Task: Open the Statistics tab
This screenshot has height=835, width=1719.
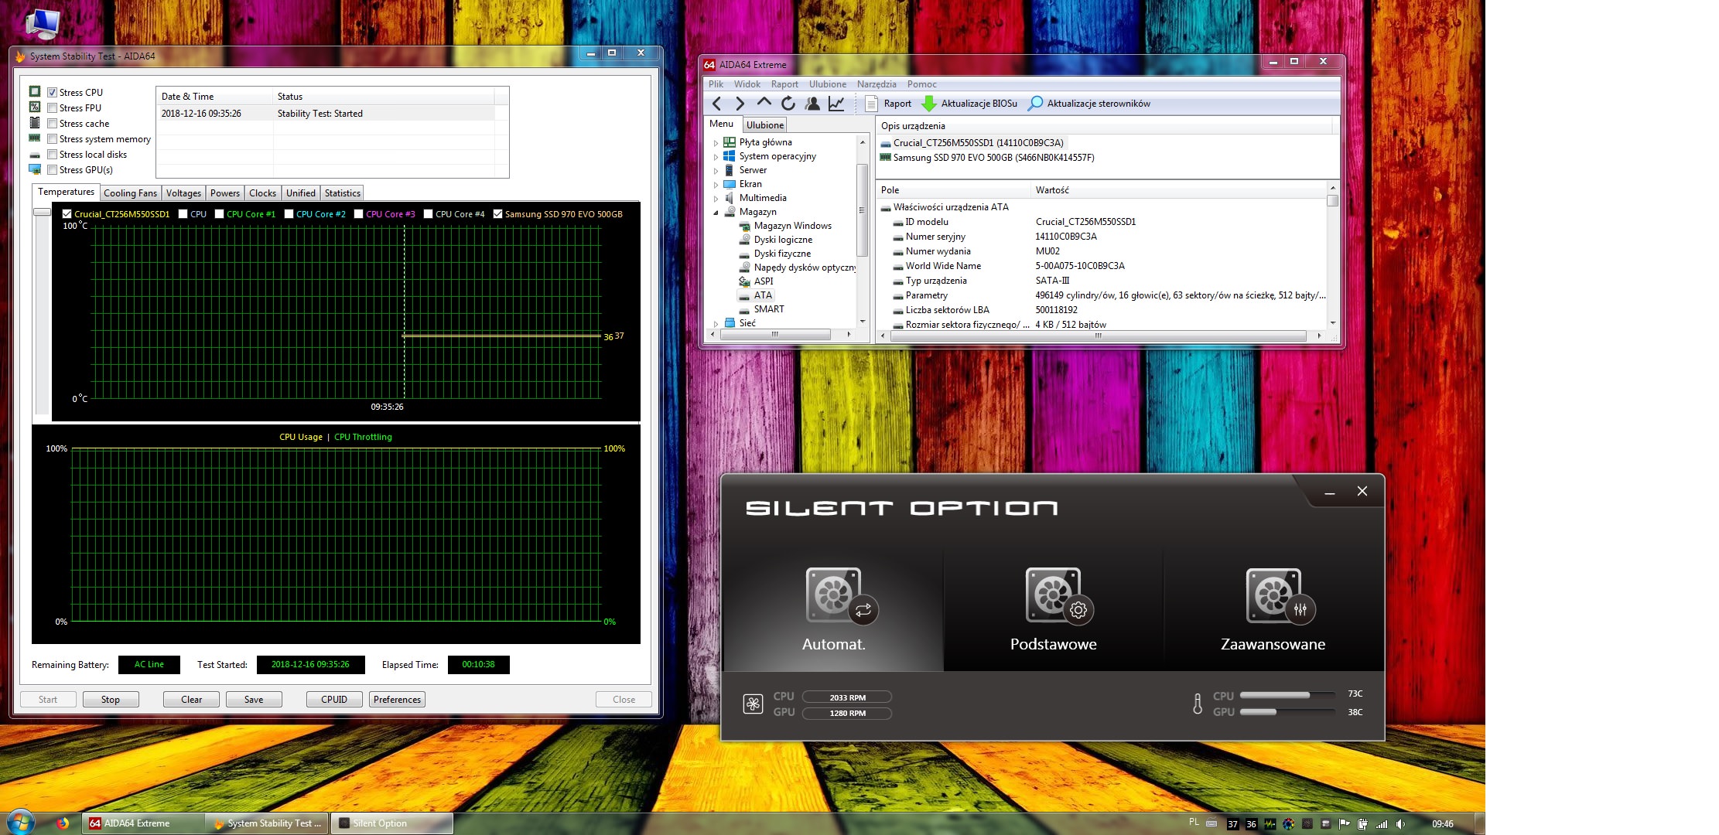Action: (x=342, y=193)
